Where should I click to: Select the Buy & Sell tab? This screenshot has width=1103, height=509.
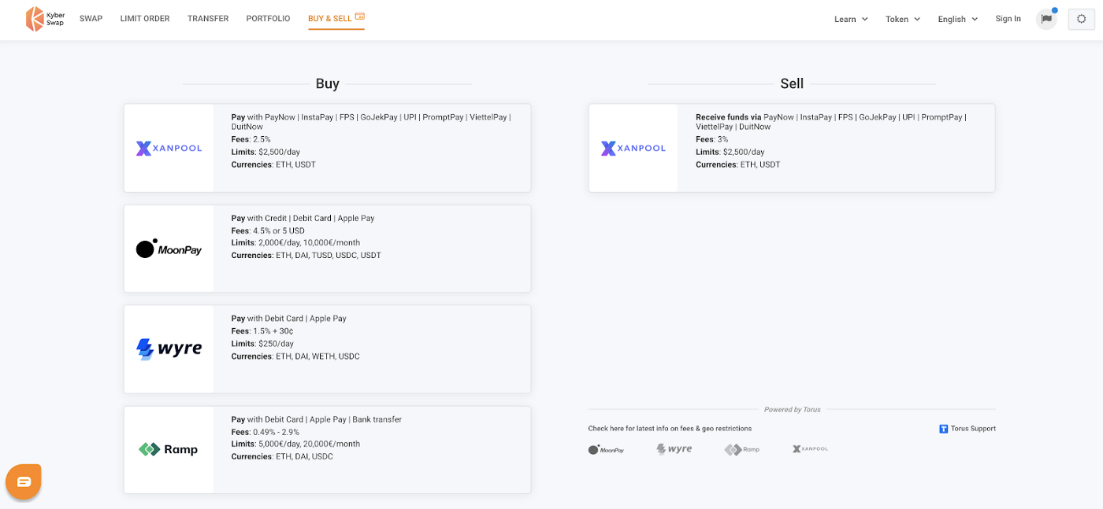pyautogui.click(x=336, y=19)
